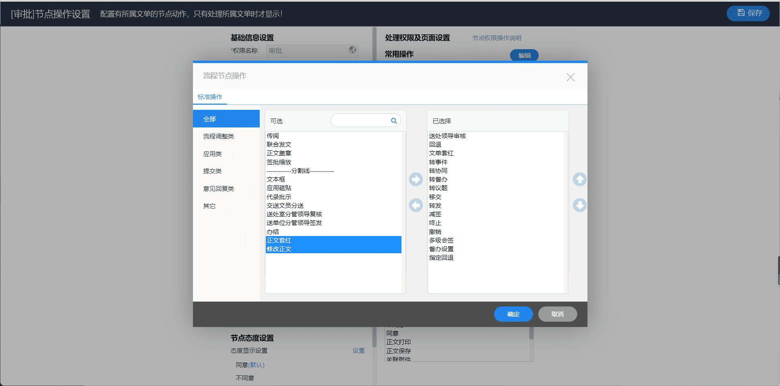Click the move-up arrow icon
Image resolution: width=780 pixels, height=386 pixels.
click(580, 179)
